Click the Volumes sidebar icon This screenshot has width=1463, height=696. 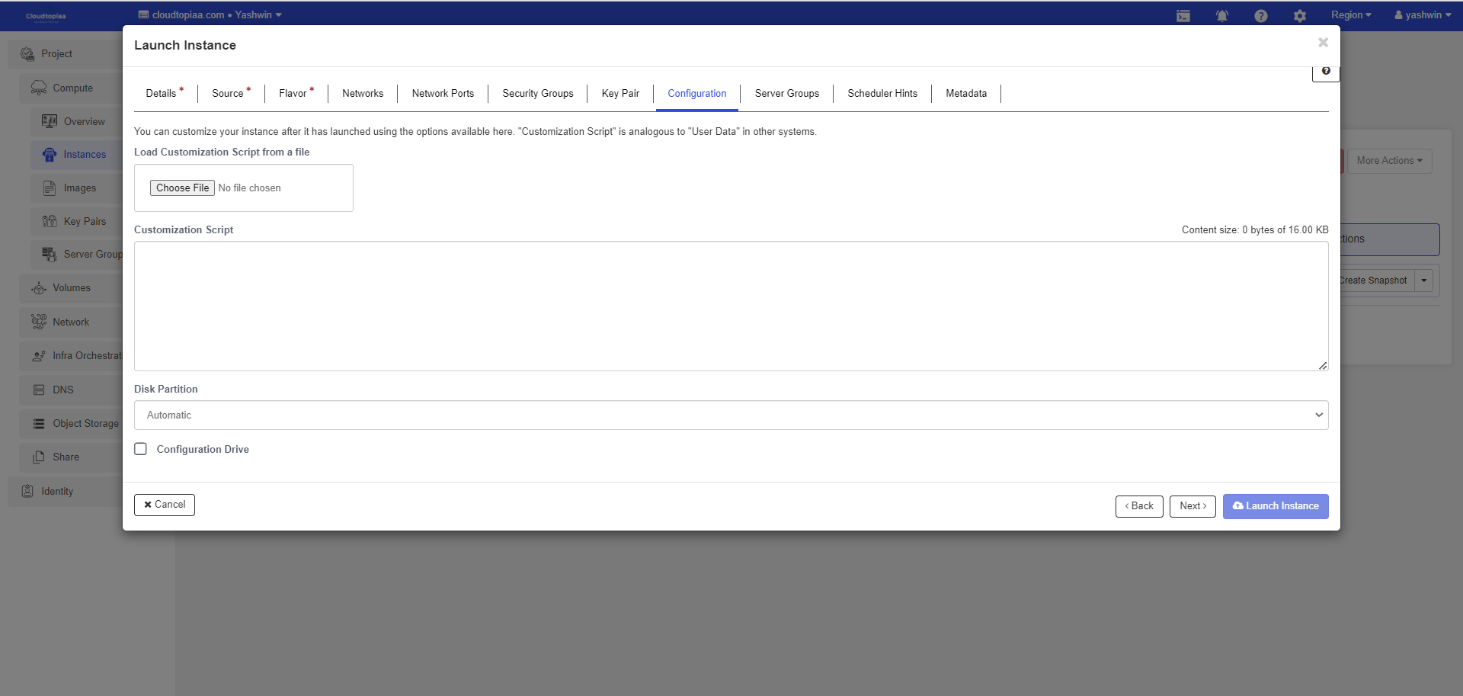[x=39, y=288]
